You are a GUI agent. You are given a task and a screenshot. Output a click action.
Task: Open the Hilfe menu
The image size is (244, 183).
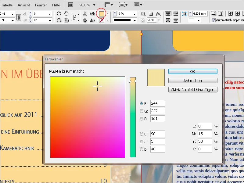coord(56,5)
